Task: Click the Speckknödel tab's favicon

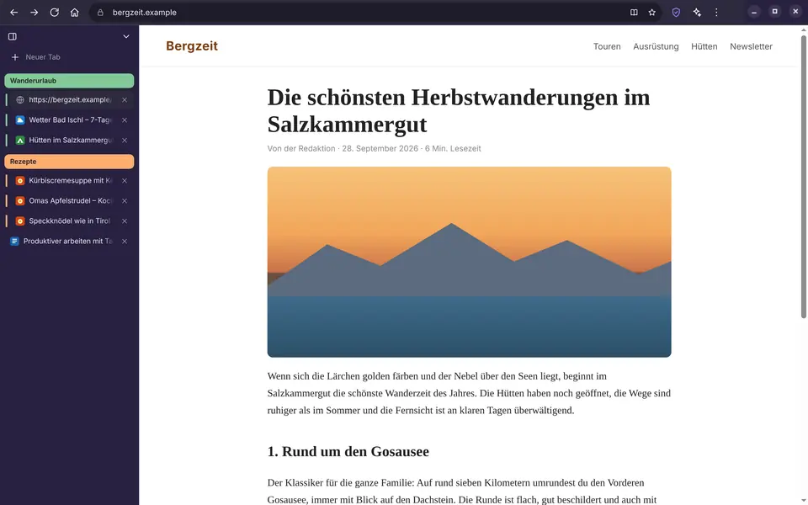Action: [x=20, y=221]
